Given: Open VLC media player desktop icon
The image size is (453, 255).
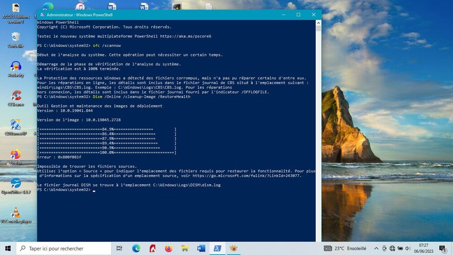Looking at the screenshot, I should tap(15, 213).
